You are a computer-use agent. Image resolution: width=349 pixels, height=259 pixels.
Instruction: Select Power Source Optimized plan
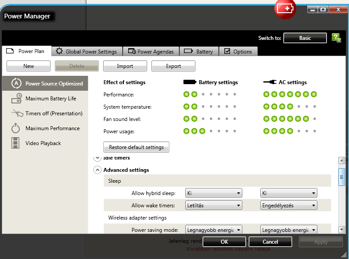[x=45, y=83]
